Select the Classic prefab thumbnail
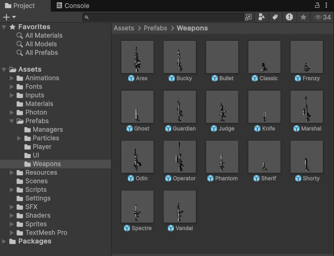The height and width of the screenshot is (256, 334). [x=264, y=57]
